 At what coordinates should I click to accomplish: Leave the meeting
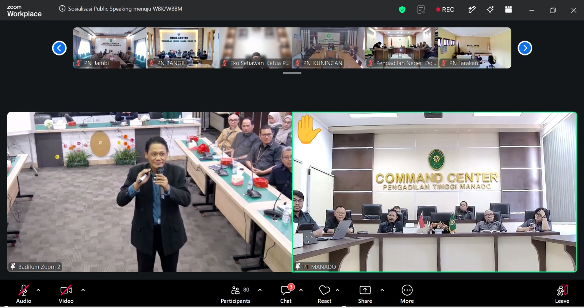coord(562,294)
